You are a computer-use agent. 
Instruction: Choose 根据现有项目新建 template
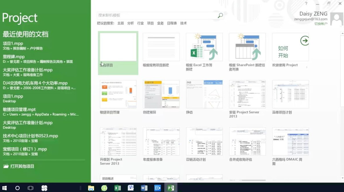(161, 50)
